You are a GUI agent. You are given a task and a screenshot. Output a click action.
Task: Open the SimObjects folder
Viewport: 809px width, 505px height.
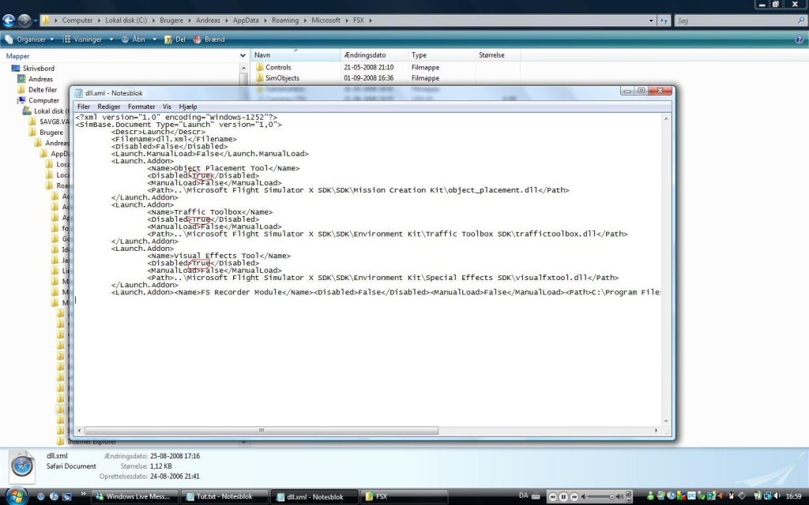coord(281,78)
